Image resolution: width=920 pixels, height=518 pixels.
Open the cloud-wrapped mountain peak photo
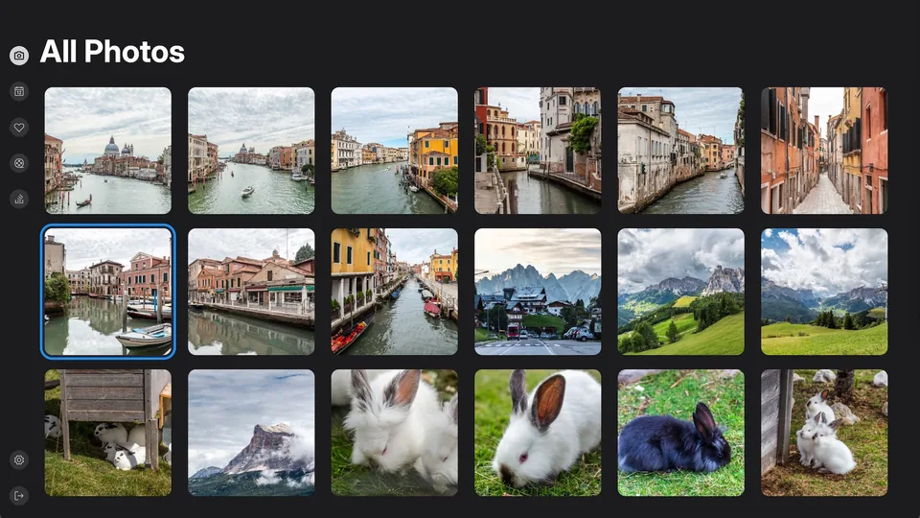(x=251, y=433)
